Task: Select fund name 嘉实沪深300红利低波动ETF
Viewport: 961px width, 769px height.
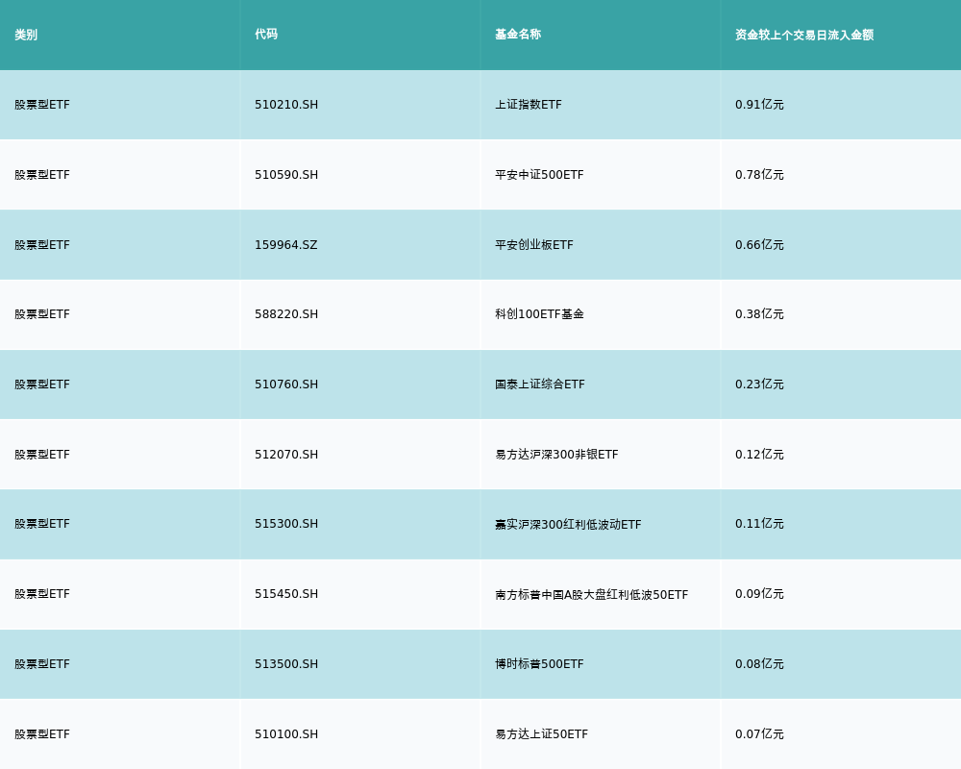Action: (x=568, y=524)
